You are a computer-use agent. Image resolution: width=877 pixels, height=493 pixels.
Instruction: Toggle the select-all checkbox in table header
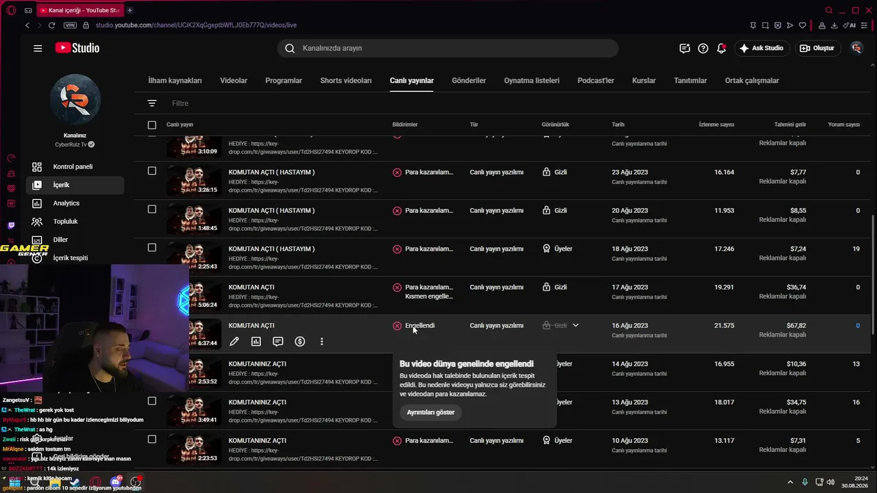point(152,125)
